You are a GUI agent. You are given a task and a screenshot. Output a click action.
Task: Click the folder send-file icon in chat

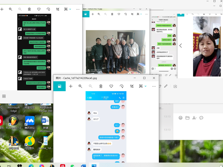187,118
